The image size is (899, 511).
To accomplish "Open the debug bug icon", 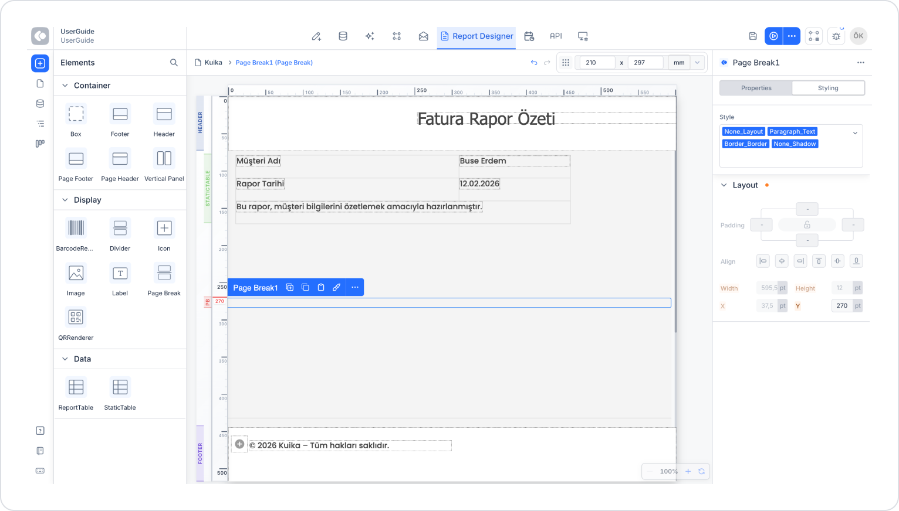I will pyautogui.click(x=836, y=36).
